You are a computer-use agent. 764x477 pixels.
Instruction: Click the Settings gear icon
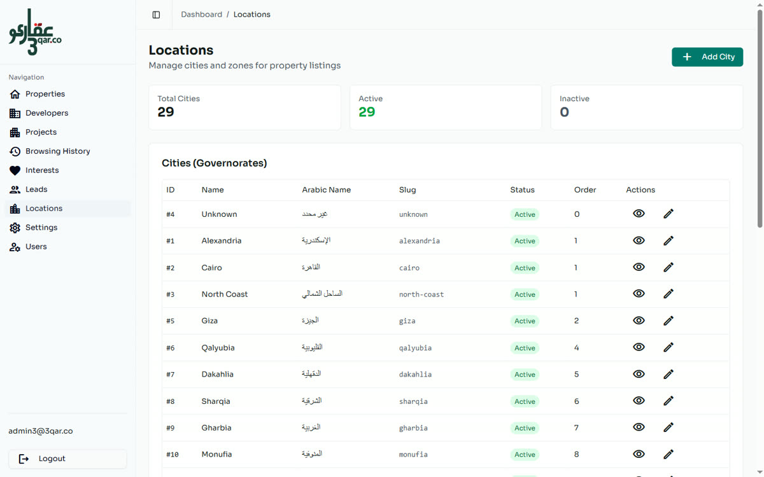[15, 228]
